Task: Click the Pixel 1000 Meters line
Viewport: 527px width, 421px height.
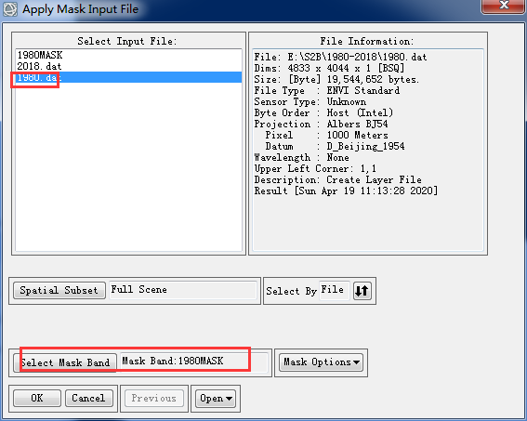Action: pyautogui.click(x=326, y=135)
